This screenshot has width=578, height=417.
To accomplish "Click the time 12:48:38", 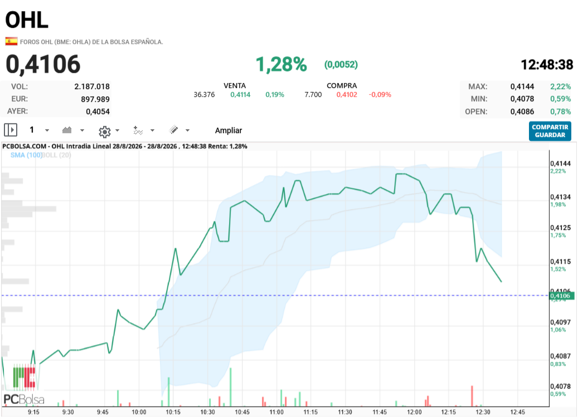I will 547,65.
